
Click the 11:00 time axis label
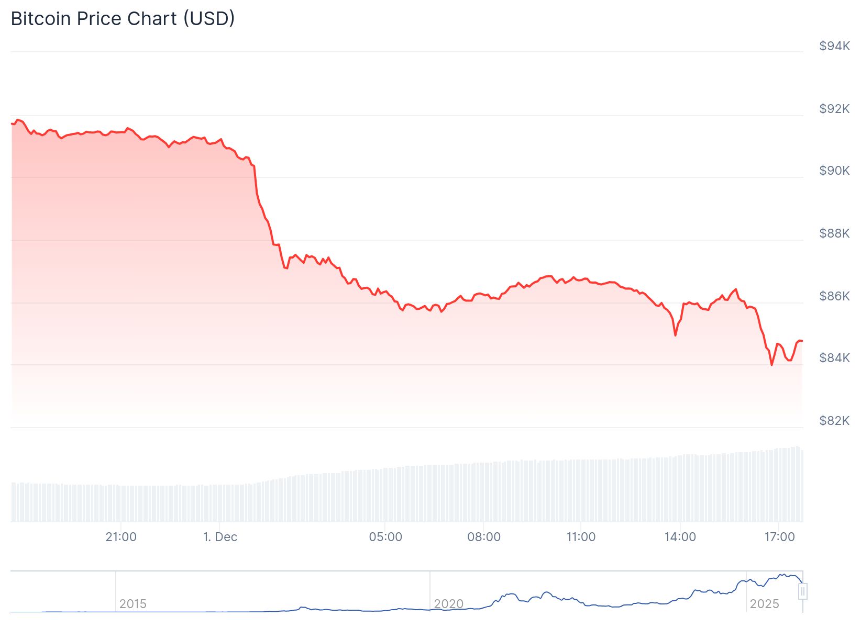[x=581, y=537]
